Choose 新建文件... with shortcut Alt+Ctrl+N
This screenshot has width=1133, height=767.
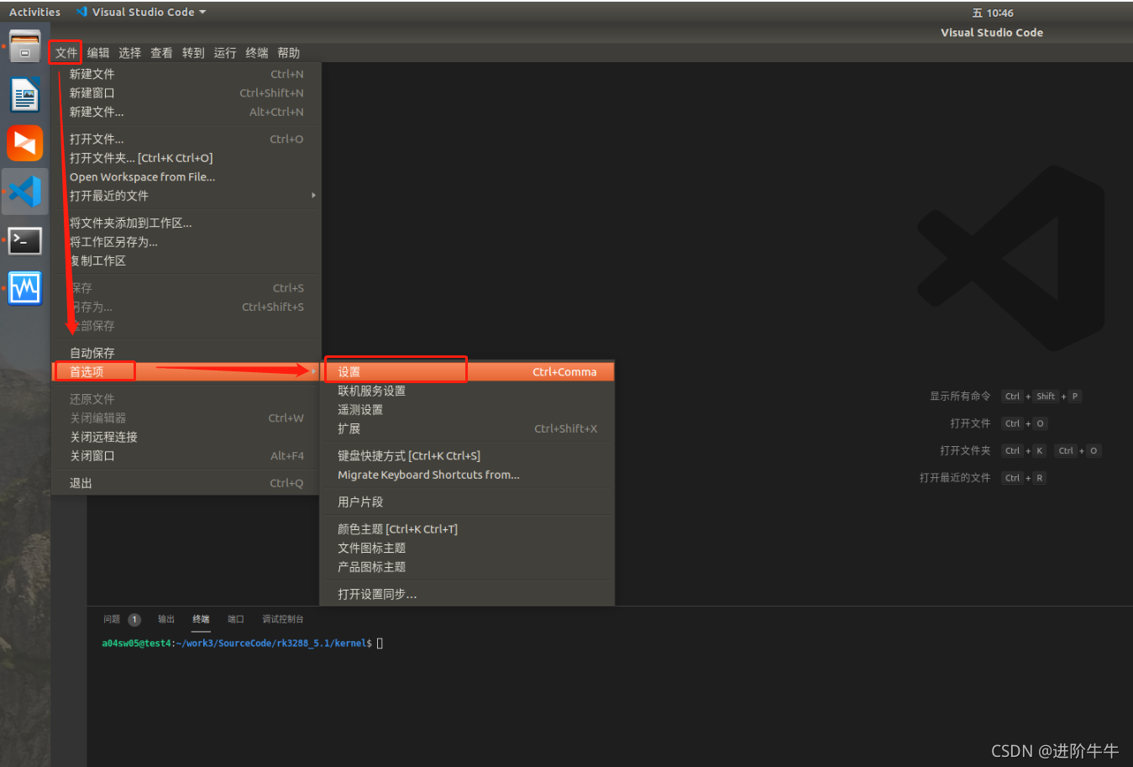186,112
